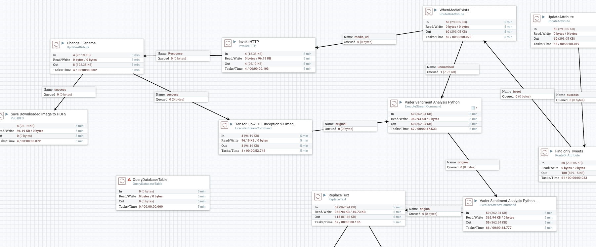This screenshot has width=596, height=247.
Task: Click running status arrow on Save Downloaded Image to HDFS
Action: (7, 114)
